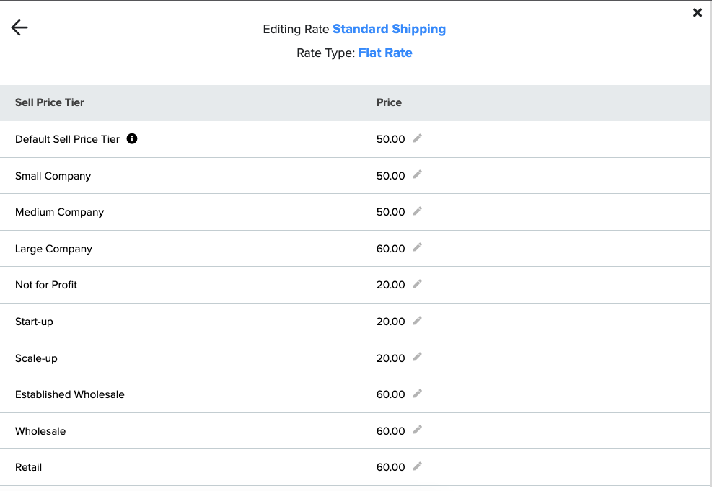Click the Sell Price Tier column header
The image size is (712, 491).
tap(50, 102)
